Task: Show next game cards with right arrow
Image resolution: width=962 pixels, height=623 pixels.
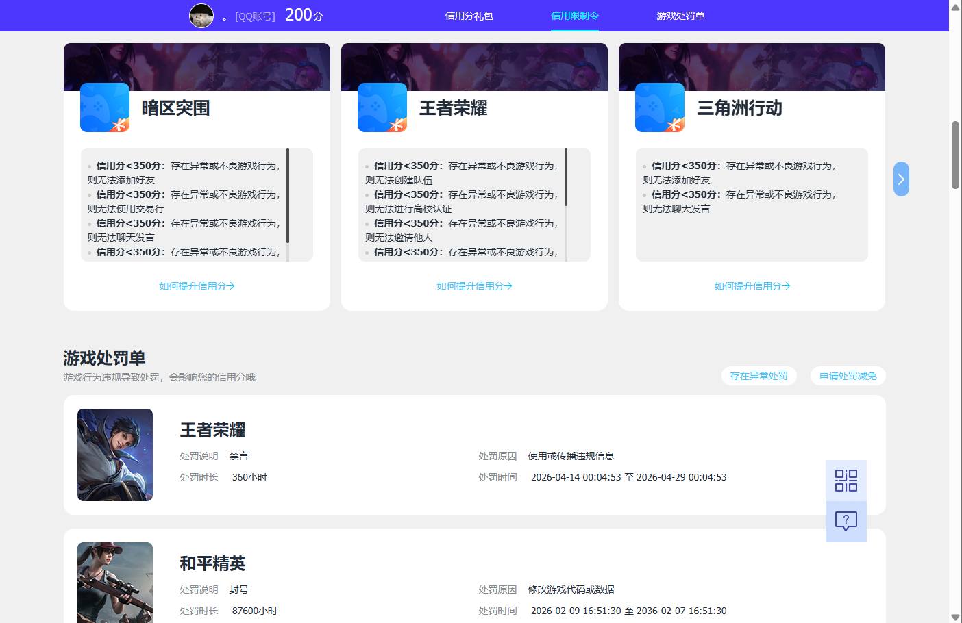Action: [901, 179]
